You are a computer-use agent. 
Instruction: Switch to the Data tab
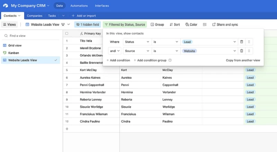60,6
